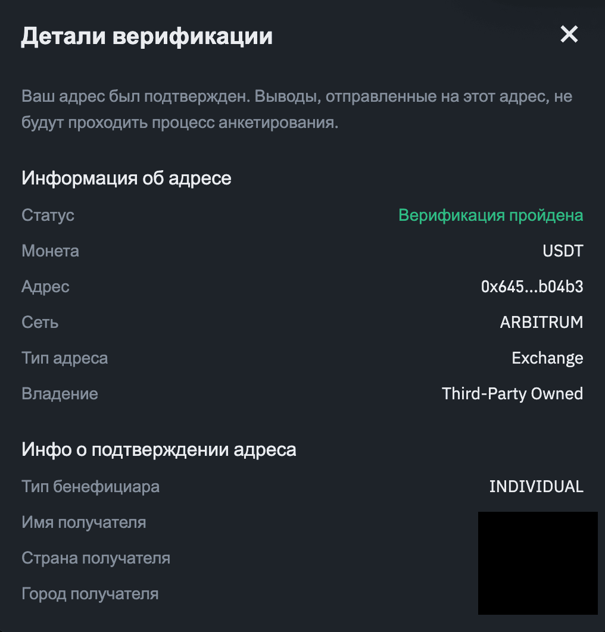Click the 'Монета' row label
Screen dimensions: 605x632
coord(50,251)
